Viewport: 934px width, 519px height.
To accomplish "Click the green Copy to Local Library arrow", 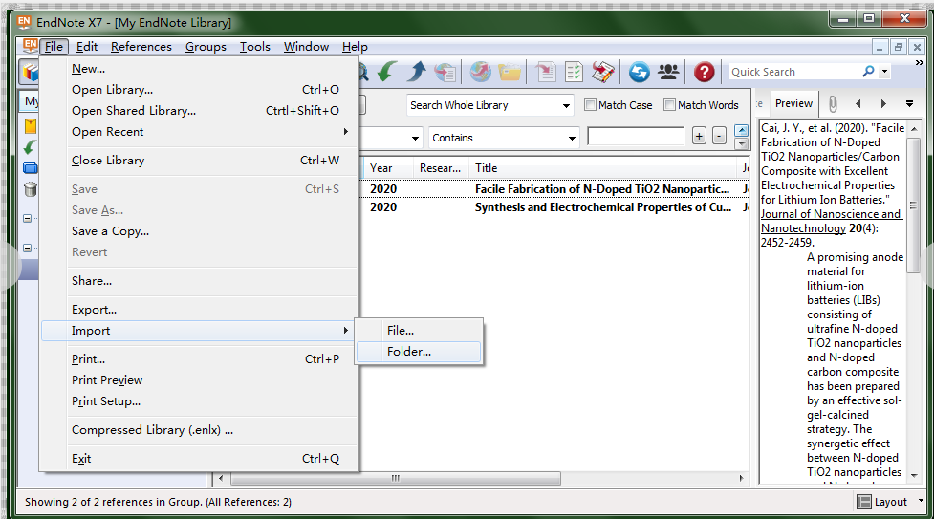I will coord(388,72).
